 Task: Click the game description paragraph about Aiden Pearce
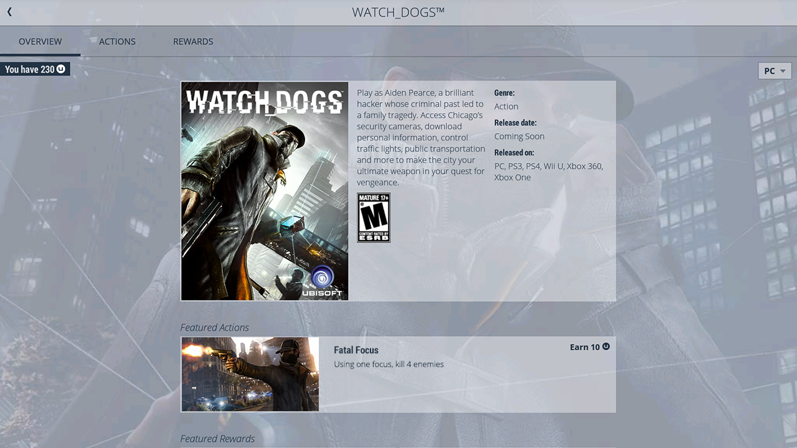click(x=421, y=138)
